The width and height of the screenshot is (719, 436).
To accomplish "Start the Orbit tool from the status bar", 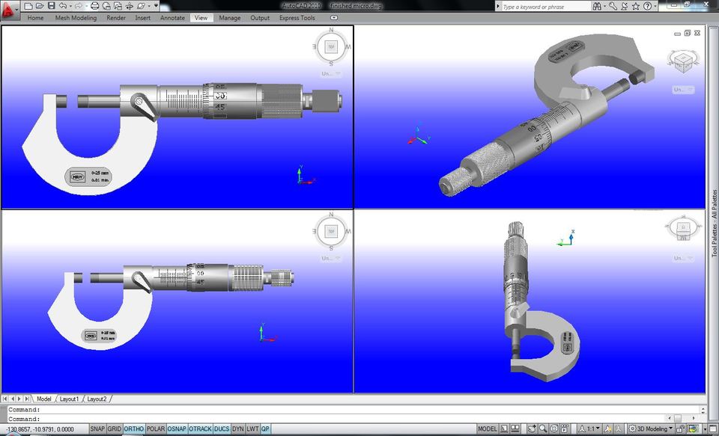I will [555, 429].
